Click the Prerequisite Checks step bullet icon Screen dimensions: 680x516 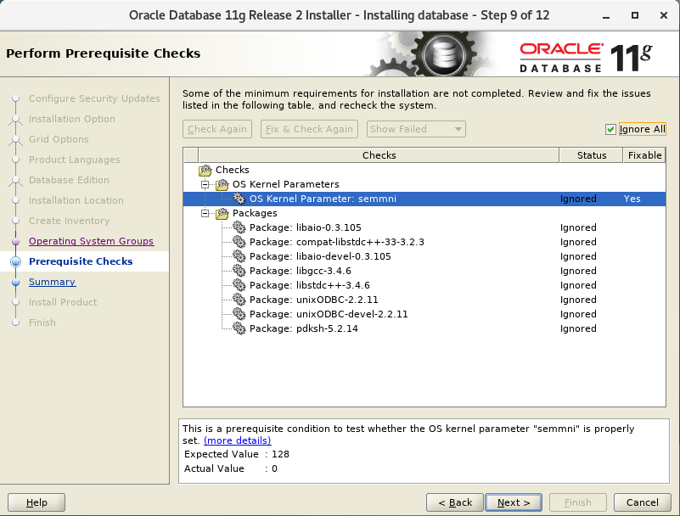(15, 261)
